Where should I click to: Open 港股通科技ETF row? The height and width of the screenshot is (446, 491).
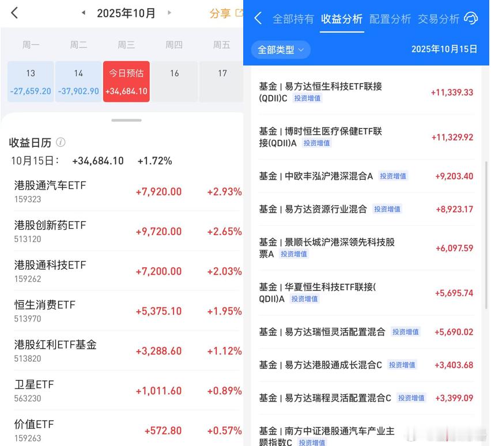coord(128,271)
